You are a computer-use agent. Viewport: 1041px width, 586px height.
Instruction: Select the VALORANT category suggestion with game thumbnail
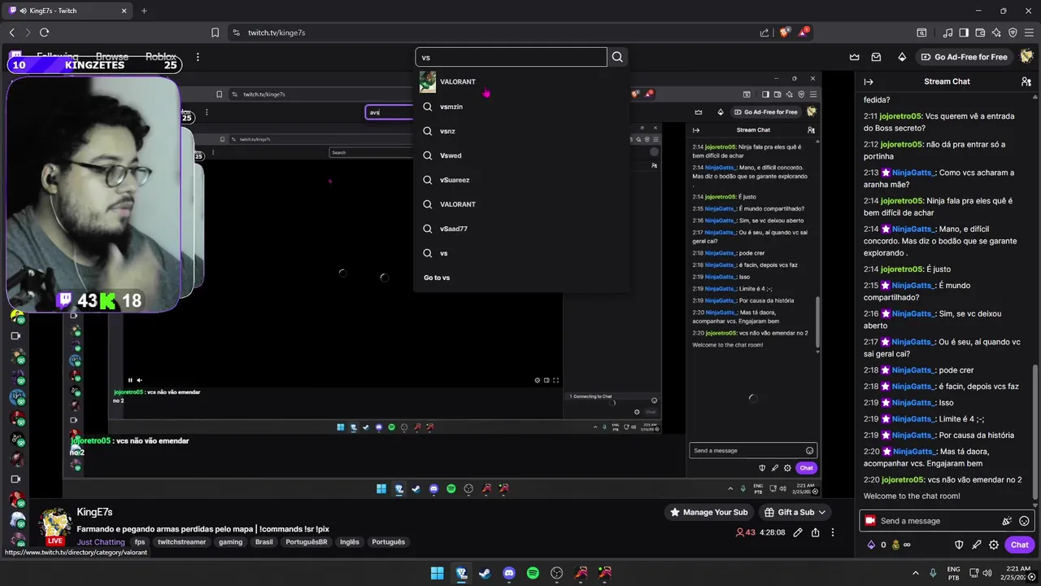pyautogui.click(x=521, y=82)
